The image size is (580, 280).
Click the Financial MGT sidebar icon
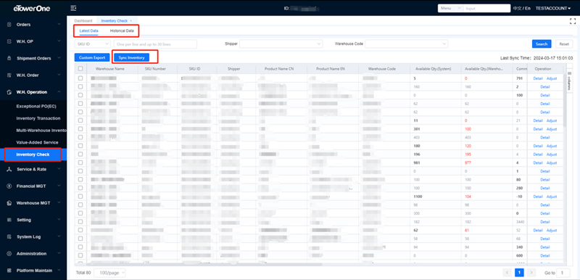9,186
